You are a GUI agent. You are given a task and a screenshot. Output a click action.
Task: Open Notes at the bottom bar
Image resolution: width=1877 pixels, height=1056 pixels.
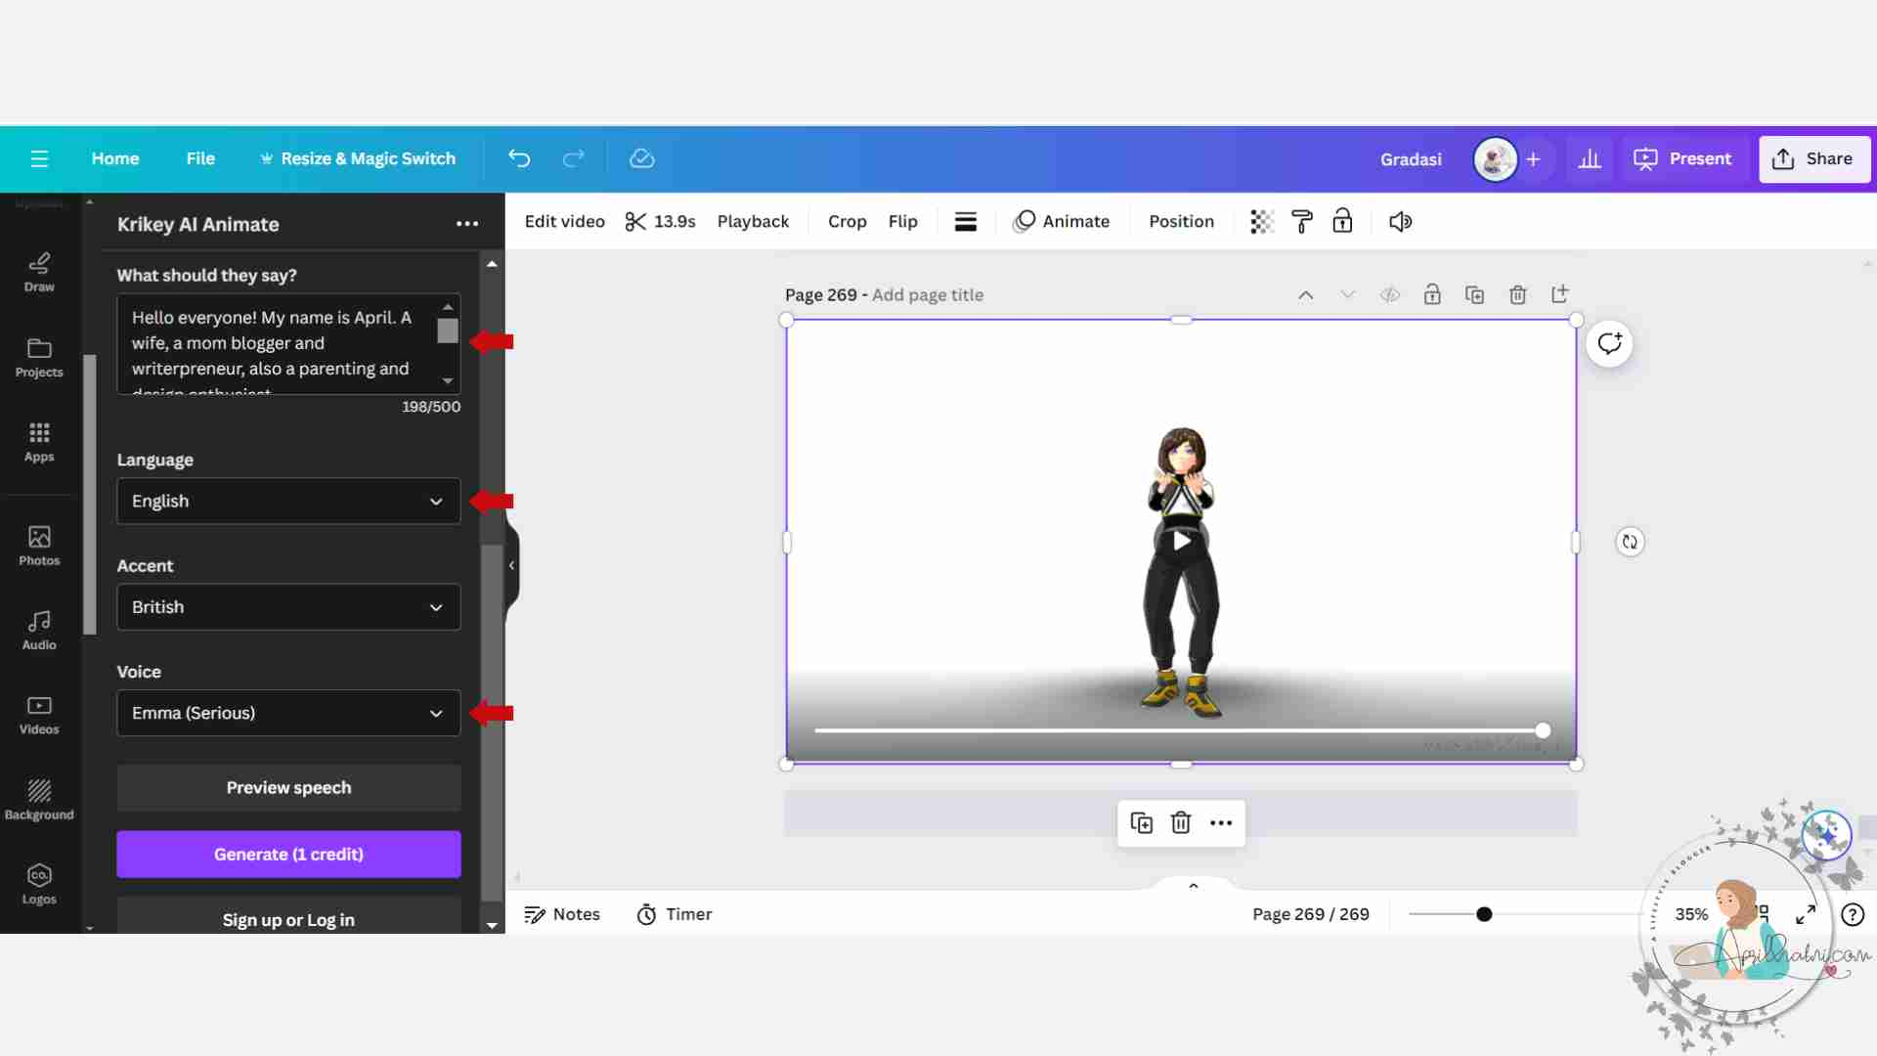(562, 914)
